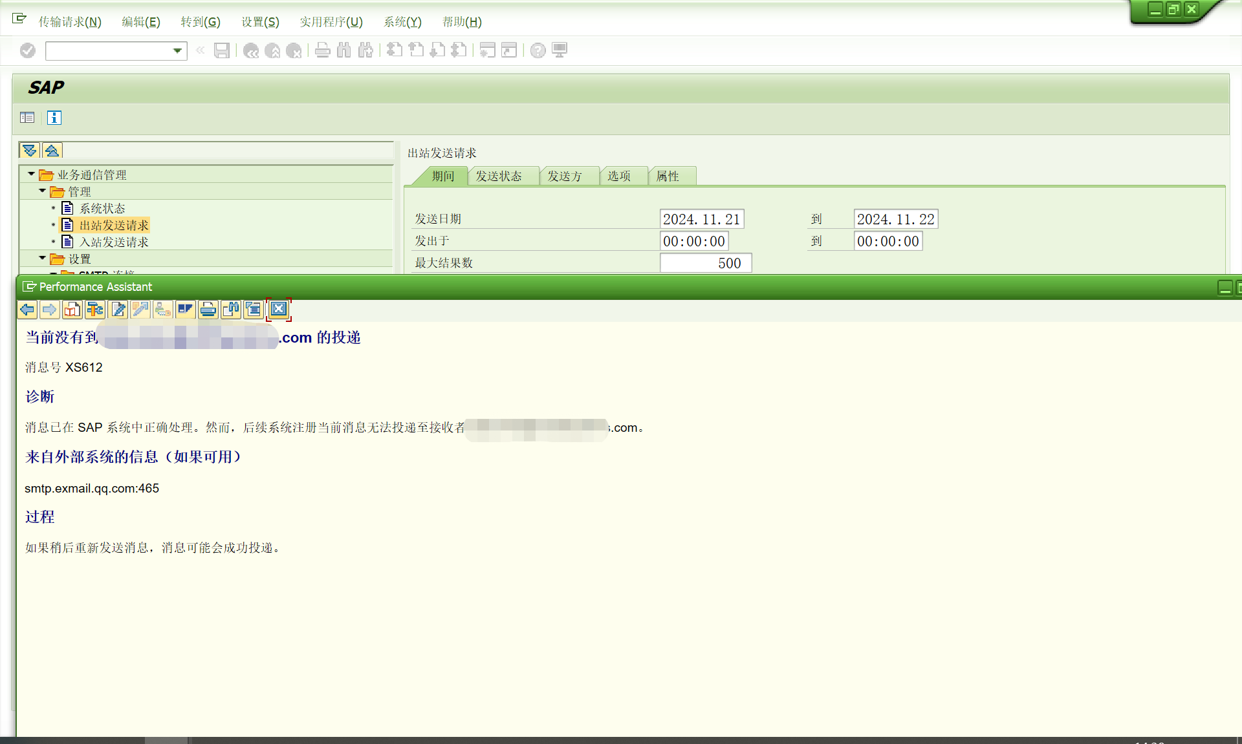Click the First Page icon
1242x744 pixels.
pos(395,50)
